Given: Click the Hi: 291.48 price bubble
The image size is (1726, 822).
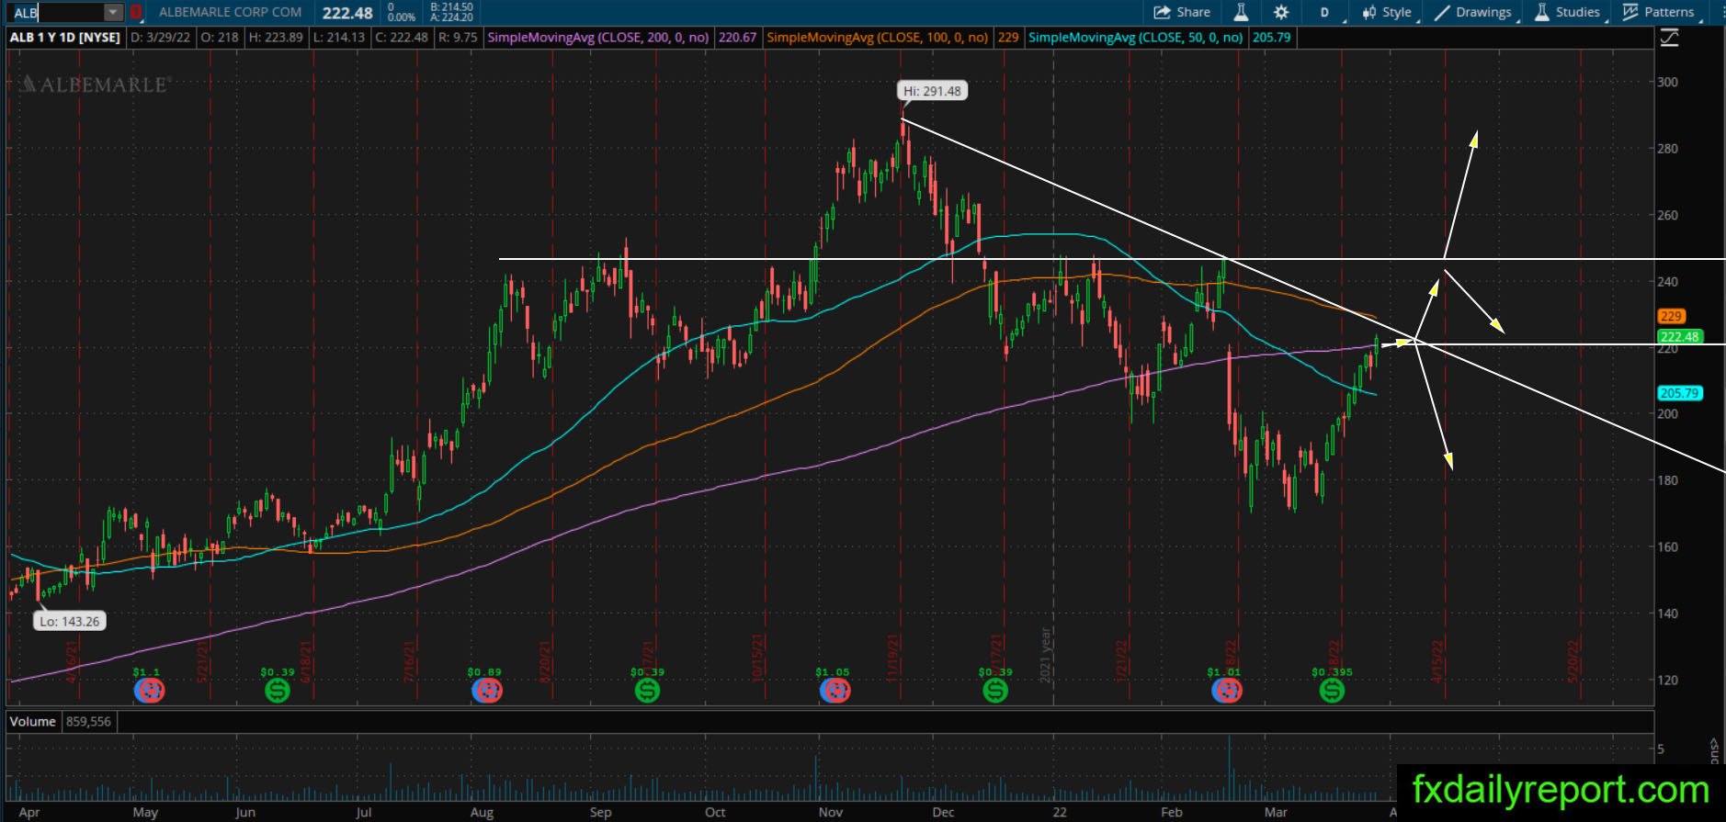Looking at the screenshot, I should (932, 91).
